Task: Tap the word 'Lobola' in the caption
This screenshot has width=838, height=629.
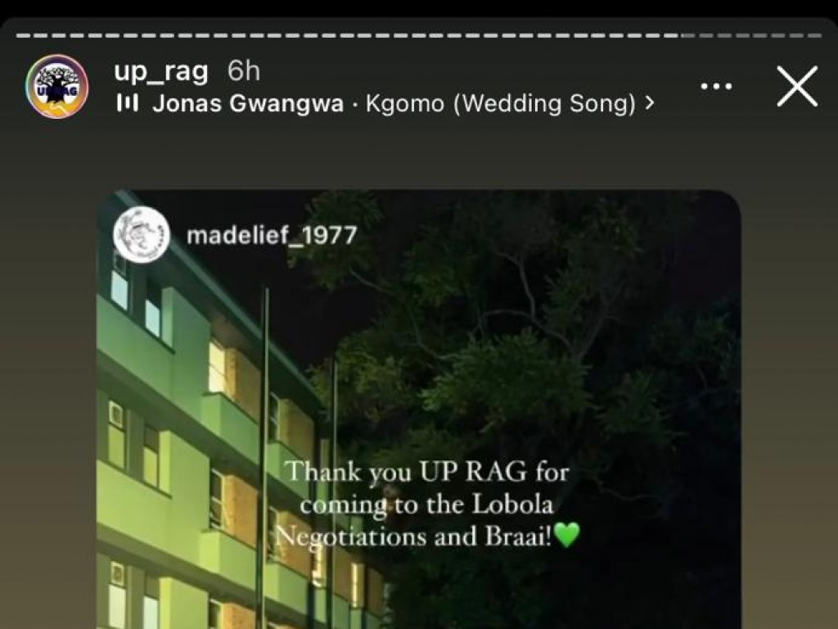Action: [x=513, y=505]
